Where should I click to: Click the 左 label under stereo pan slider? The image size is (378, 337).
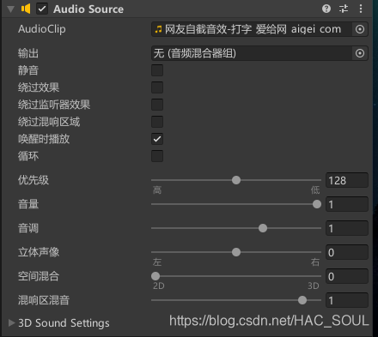(x=157, y=262)
